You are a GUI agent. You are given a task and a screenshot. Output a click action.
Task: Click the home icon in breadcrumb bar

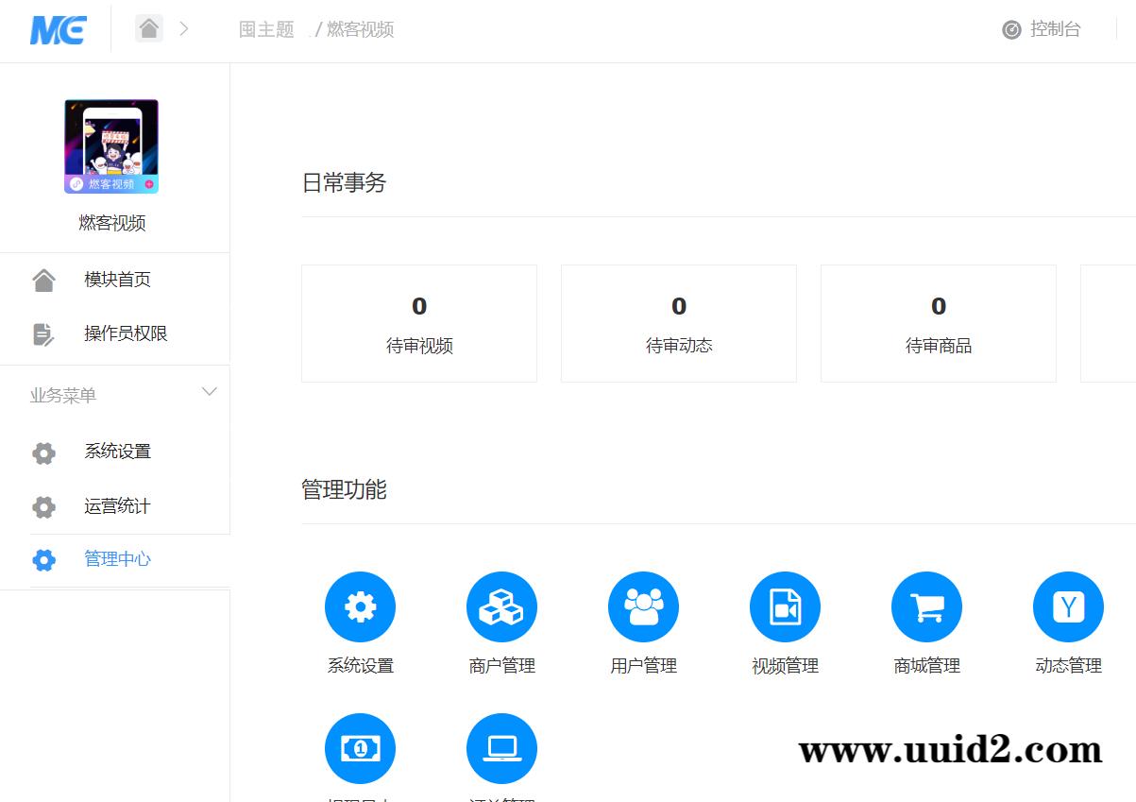click(x=148, y=28)
